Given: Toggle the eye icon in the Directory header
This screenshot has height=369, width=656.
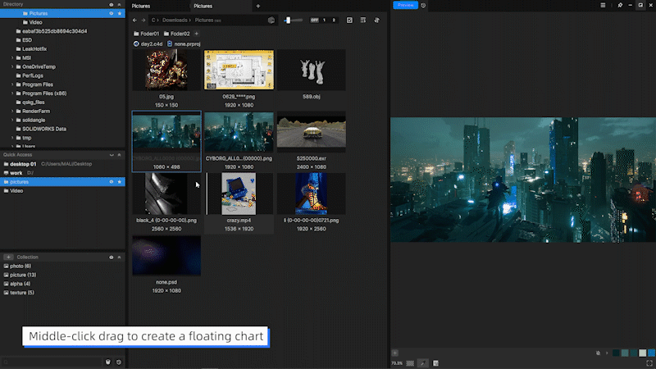Looking at the screenshot, I should (x=112, y=5).
